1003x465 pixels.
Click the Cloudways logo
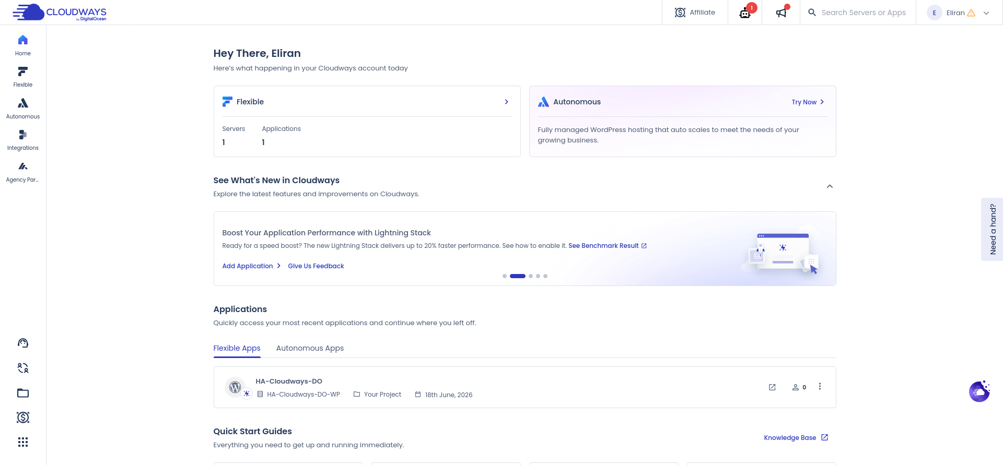tap(60, 13)
